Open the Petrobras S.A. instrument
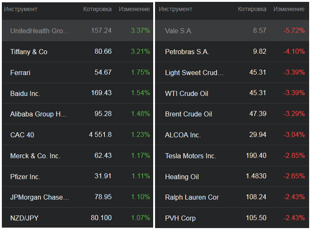The height and width of the screenshot is (229, 311). [x=187, y=52]
